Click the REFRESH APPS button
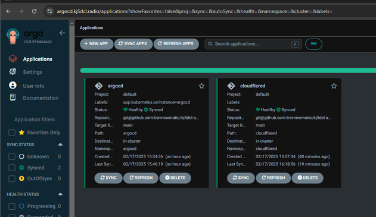Image resolution: width=376 pixels, height=217 pixels. pyautogui.click(x=176, y=44)
